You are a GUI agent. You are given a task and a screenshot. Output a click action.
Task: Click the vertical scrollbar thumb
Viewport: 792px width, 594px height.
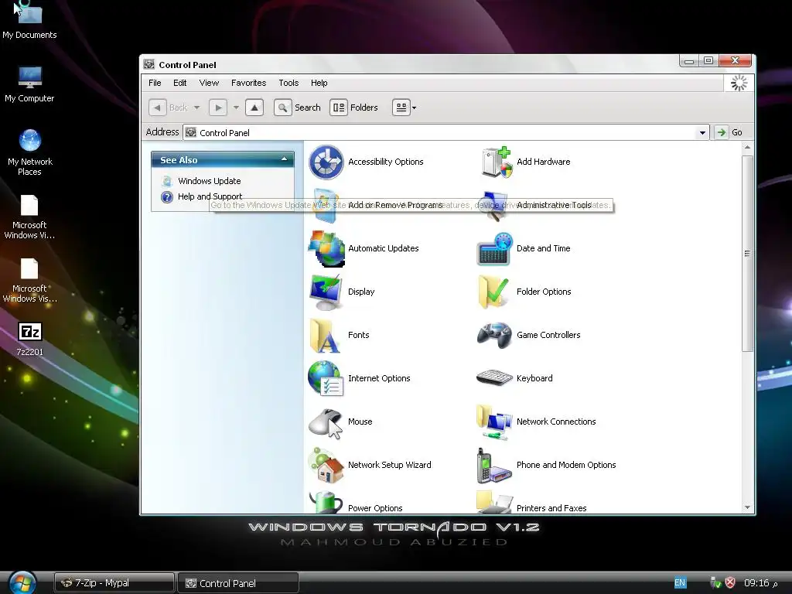pos(747,254)
